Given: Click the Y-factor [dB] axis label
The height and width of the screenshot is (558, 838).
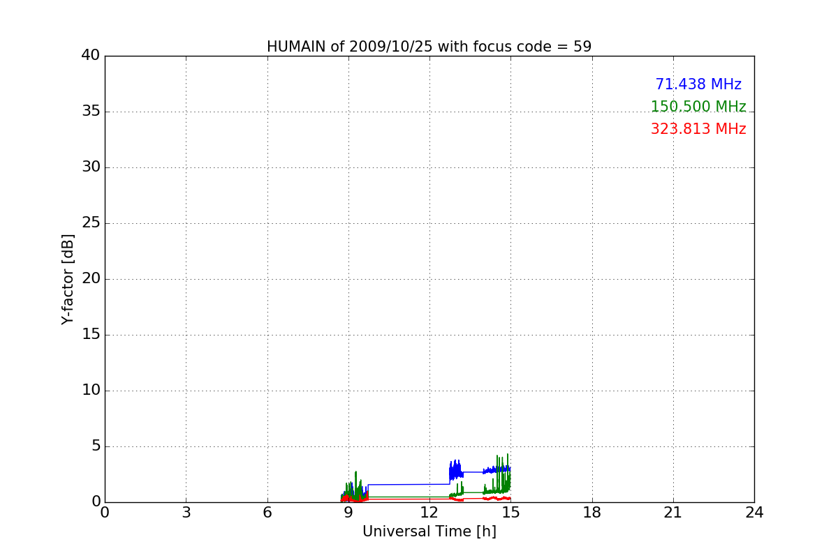Looking at the screenshot, I should tap(68, 279).
